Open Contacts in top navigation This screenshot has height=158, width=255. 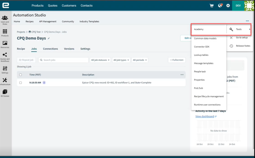click(86, 5)
